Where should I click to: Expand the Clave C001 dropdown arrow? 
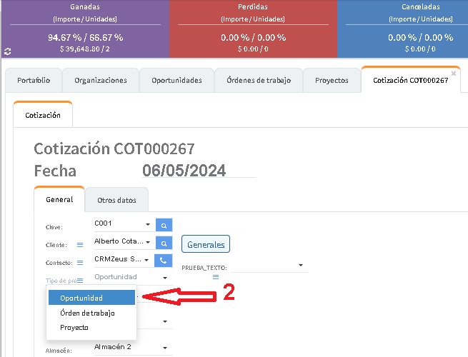click(x=148, y=224)
